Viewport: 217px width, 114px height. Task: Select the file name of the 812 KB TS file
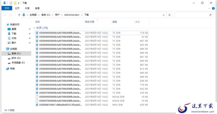(x=60, y=69)
